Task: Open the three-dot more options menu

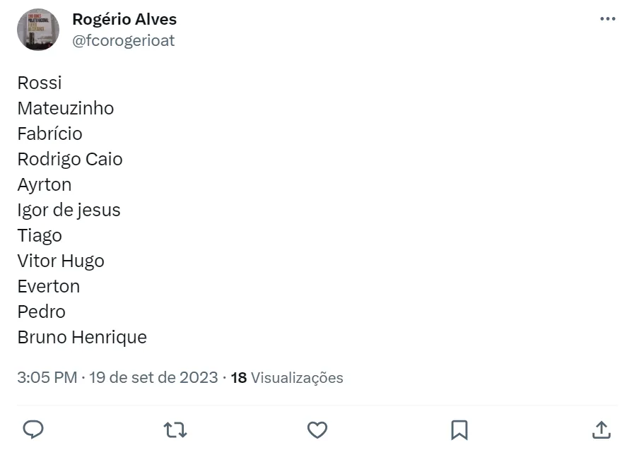Action: pos(607,19)
